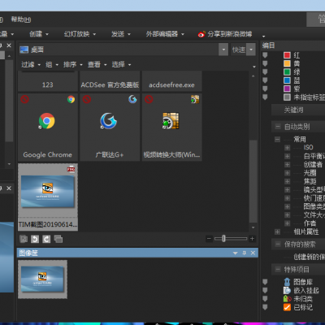Expand the 相片属性 tree node
Image resolution: width=325 pixels, height=325 pixels.
coord(277,232)
